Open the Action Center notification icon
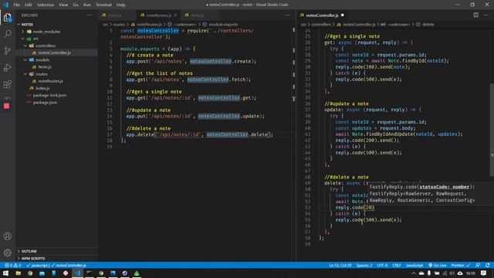The width and height of the screenshot is (494, 278). [484, 273]
